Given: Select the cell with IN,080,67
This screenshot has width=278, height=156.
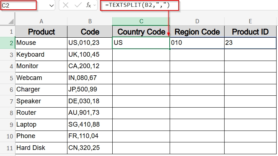Looking at the screenshot, I should [x=90, y=78].
